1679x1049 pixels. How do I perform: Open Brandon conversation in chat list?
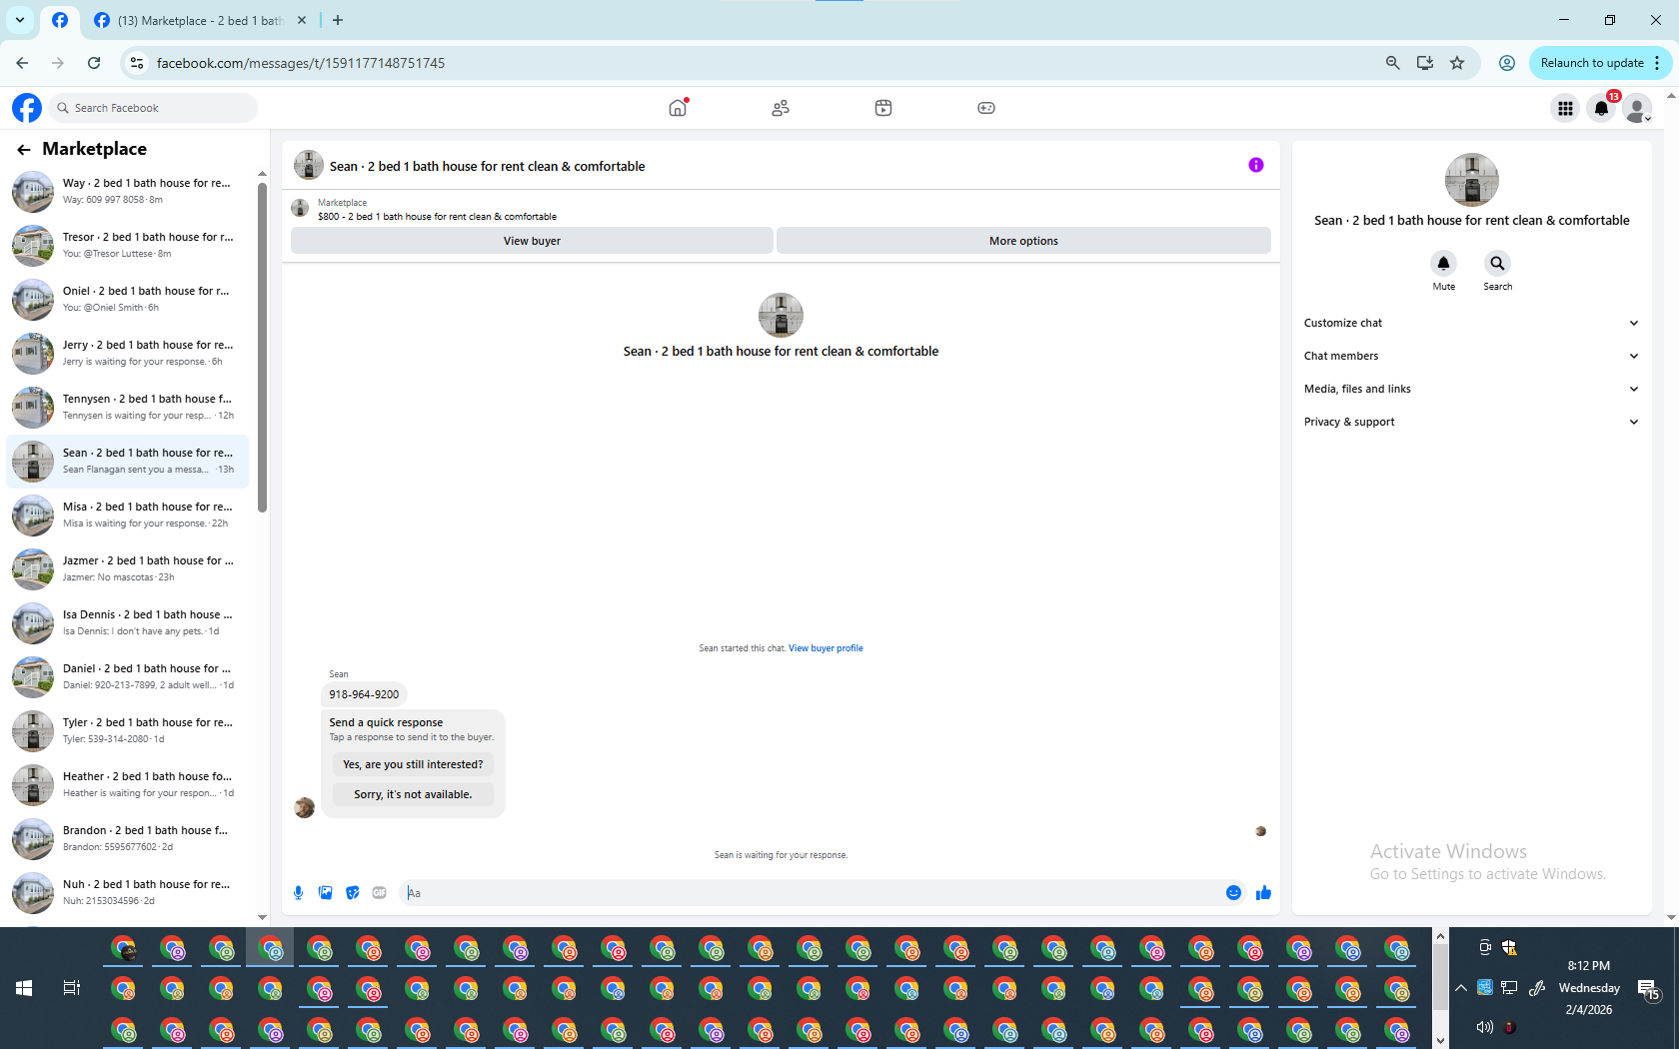[x=128, y=838]
